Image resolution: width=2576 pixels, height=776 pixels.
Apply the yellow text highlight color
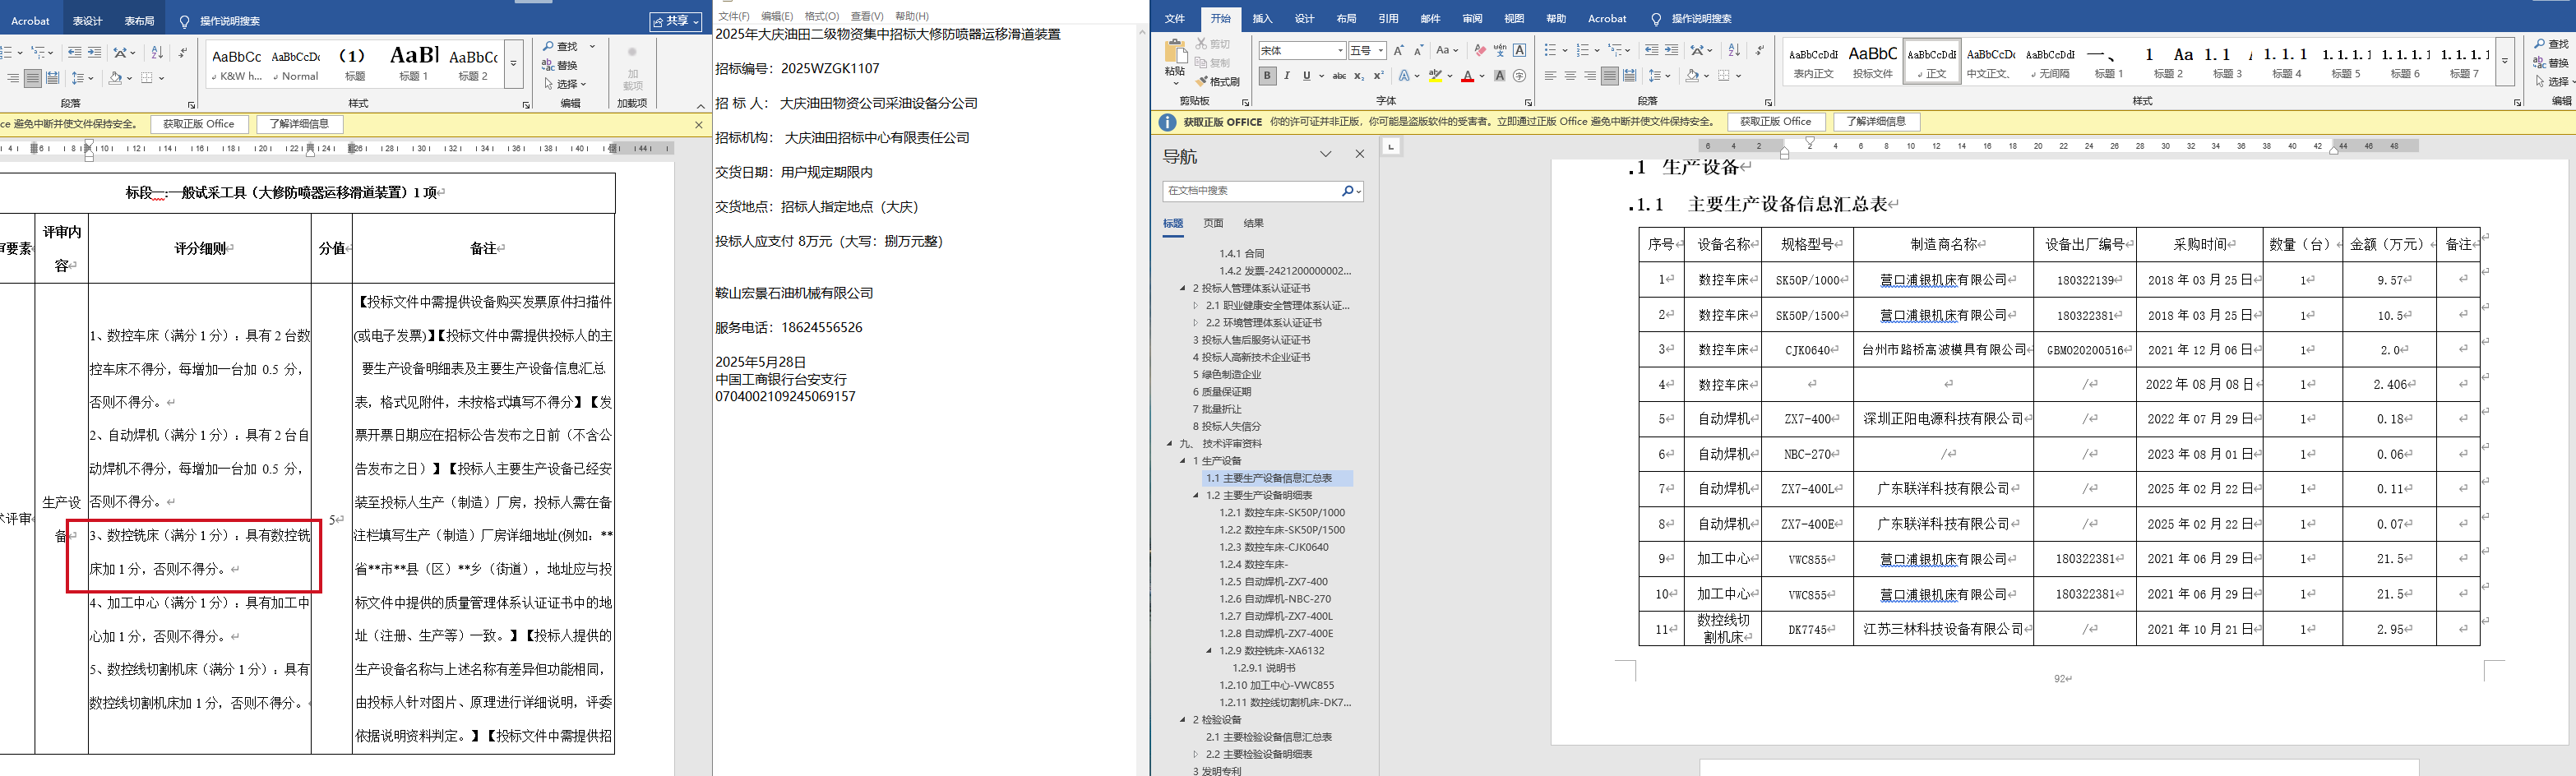tap(1435, 76)
